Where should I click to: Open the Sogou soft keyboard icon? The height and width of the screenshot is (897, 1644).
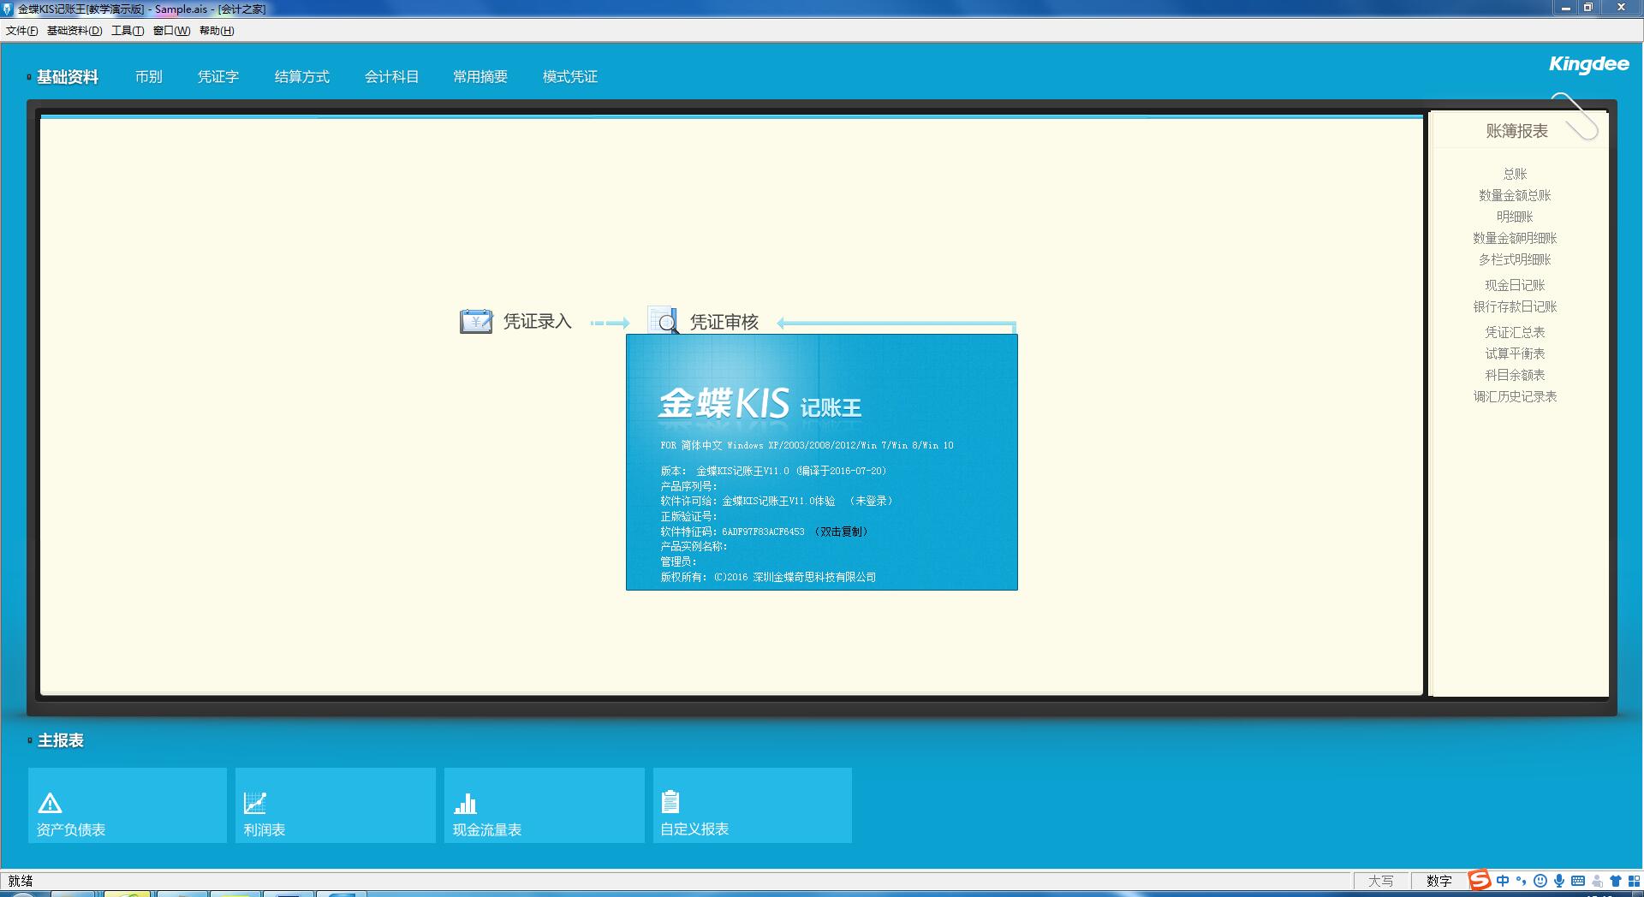point(1578,881)
